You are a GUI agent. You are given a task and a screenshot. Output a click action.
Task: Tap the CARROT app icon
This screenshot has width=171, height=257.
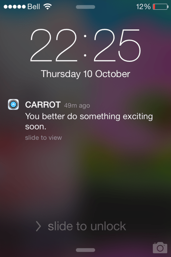13,104
